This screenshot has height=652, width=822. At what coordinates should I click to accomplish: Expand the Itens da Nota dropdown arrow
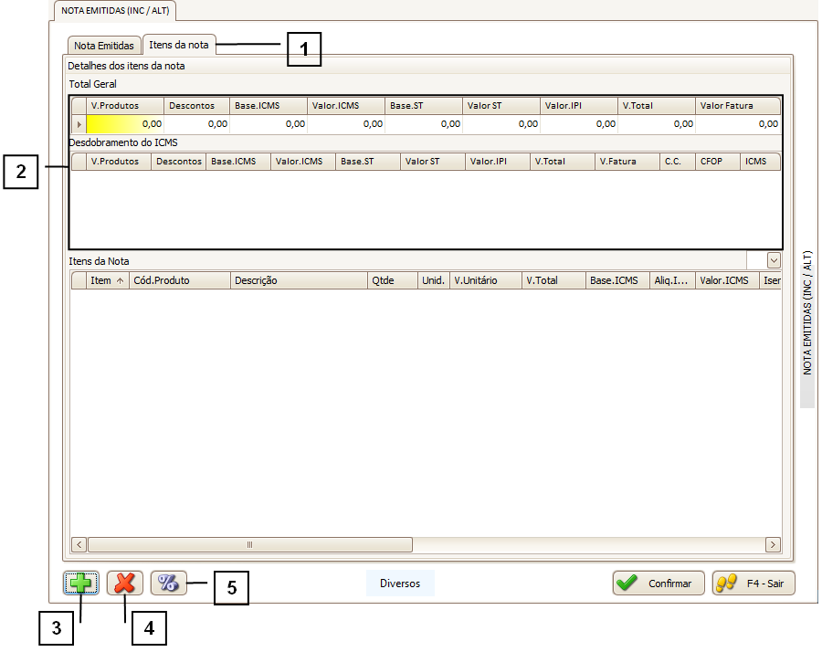pos(774,260)
